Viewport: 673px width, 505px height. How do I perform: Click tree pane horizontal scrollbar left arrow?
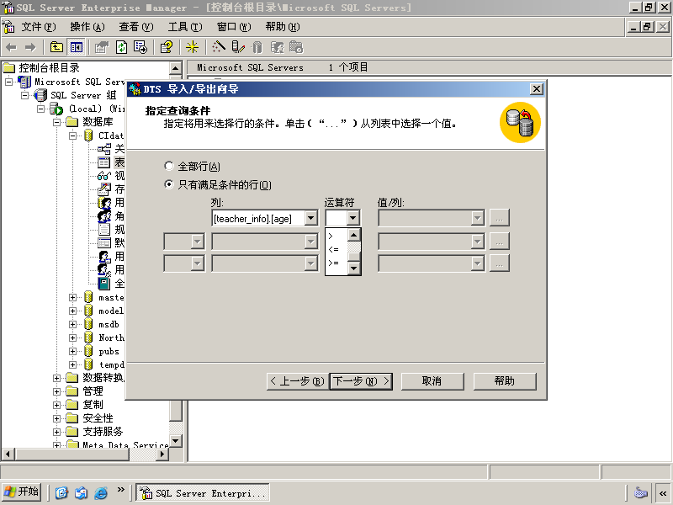[8, 454]
